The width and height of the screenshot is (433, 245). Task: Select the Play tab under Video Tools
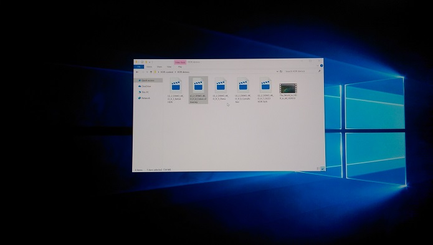(180, 67)
